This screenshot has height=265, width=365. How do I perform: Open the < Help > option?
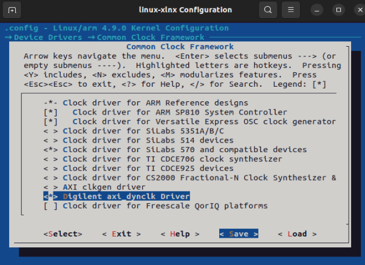pyautogui.click(x=180, y=234)
